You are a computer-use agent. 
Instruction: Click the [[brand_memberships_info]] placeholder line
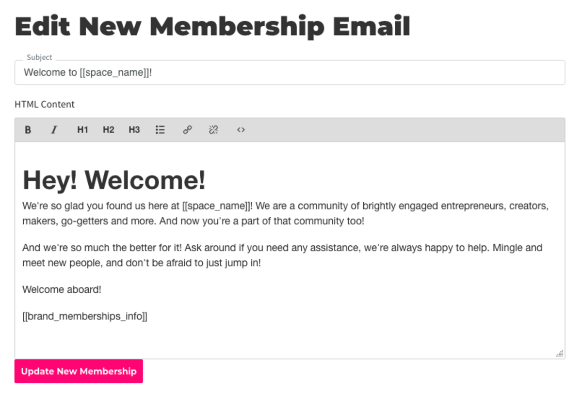pos(85,317)
